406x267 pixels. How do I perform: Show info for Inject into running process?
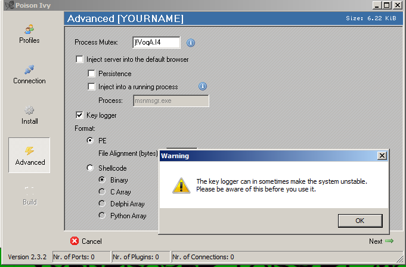coord(203,86)
